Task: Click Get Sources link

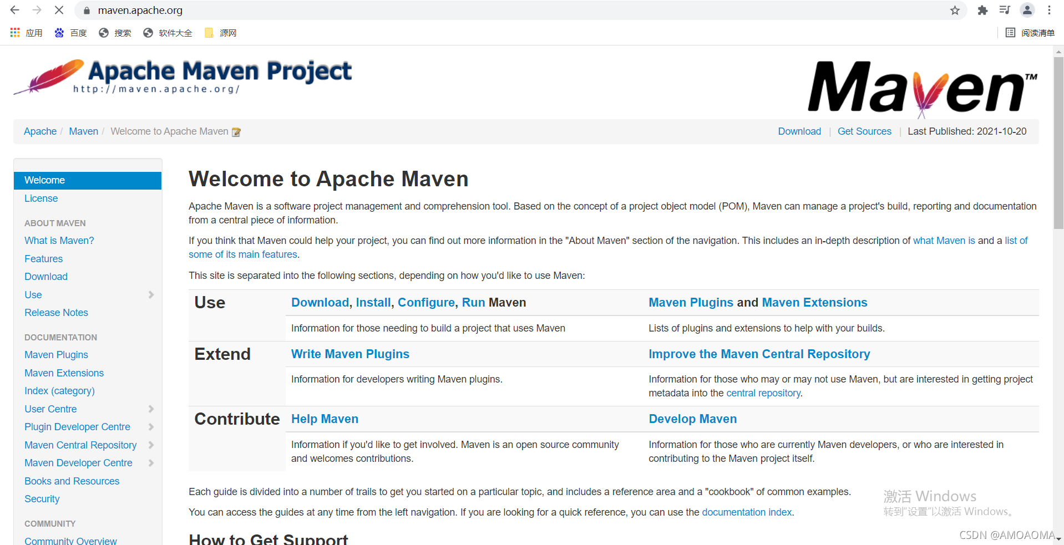Action: coord(864,131)
